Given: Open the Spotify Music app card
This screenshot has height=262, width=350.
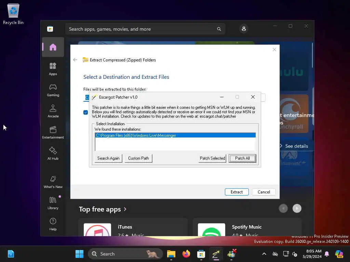Looking at the screenshot, I should tap(247, 227).
